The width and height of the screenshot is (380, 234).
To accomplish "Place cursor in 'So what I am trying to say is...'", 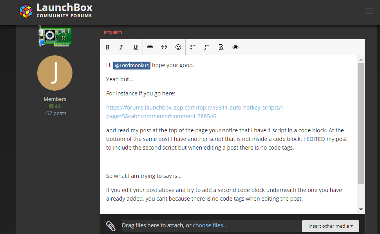I will (144, 176).
